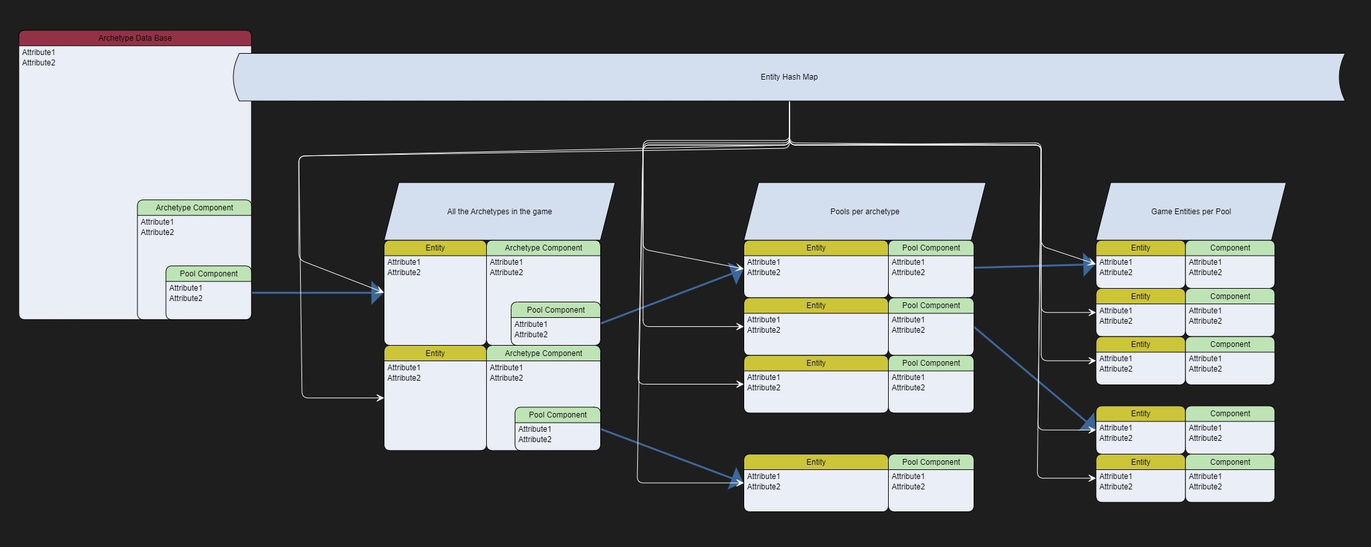The width and height of the screenshot is (1371, 547).
Task: Click Attribute1 in first Pools column Entity box
Action: click(764, 262)
